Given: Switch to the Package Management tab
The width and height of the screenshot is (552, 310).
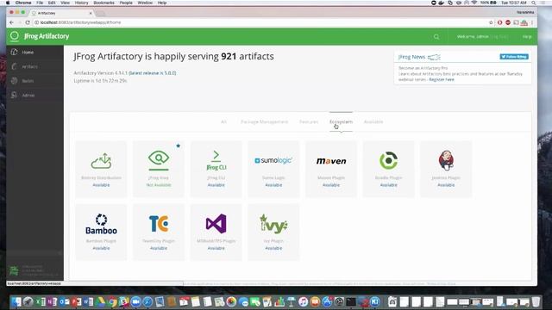Looking at the screenshot, I should click(264, 122).
